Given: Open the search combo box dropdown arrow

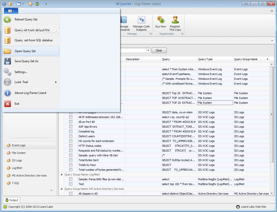Looking at the screenshot, I should pyautogui.click(x=148, y=50).
